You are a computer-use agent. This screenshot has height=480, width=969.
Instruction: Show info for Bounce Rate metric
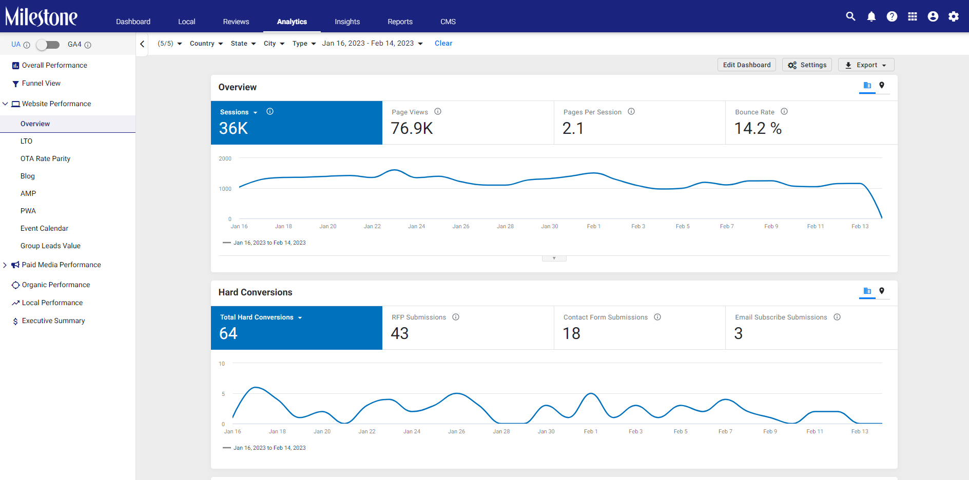coord(784,111)
